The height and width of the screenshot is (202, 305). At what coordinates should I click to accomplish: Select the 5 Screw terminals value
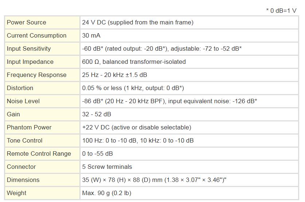pyautogui.click(x=107, y=167)
